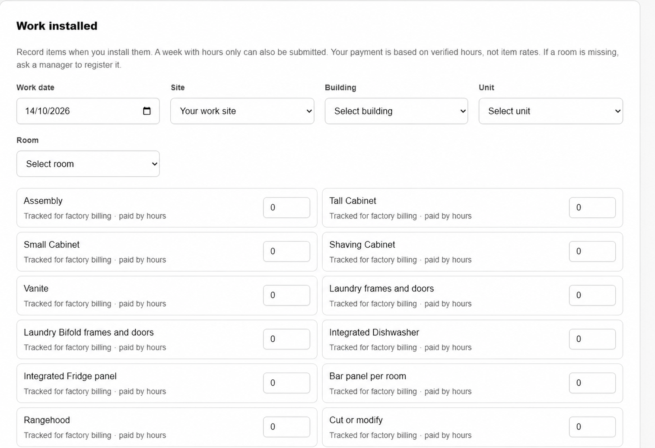This screenshot has height=448, width=655.
Task: Click the 'Building' field label
Action: pos(340,87)
